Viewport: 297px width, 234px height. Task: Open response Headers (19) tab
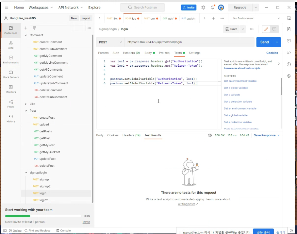pos(131,135)
